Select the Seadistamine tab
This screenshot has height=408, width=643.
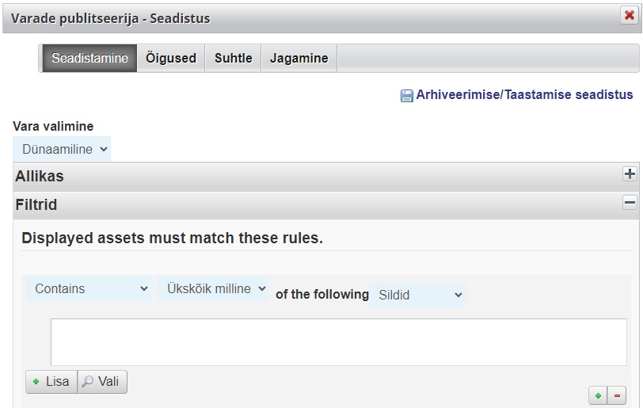click(x=89, y=59)
